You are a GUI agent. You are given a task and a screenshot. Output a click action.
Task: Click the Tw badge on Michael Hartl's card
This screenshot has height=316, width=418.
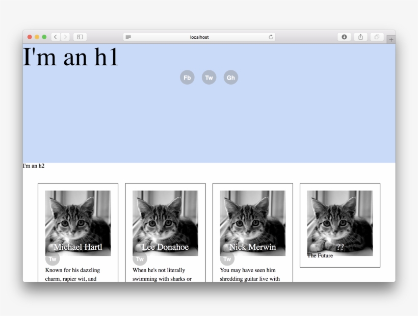coord(53,258)
